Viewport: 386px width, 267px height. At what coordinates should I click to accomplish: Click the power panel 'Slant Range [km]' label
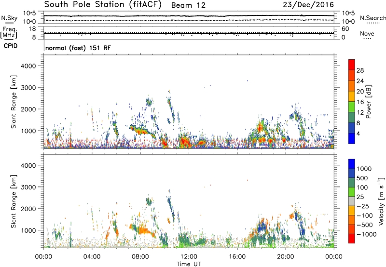14,102
